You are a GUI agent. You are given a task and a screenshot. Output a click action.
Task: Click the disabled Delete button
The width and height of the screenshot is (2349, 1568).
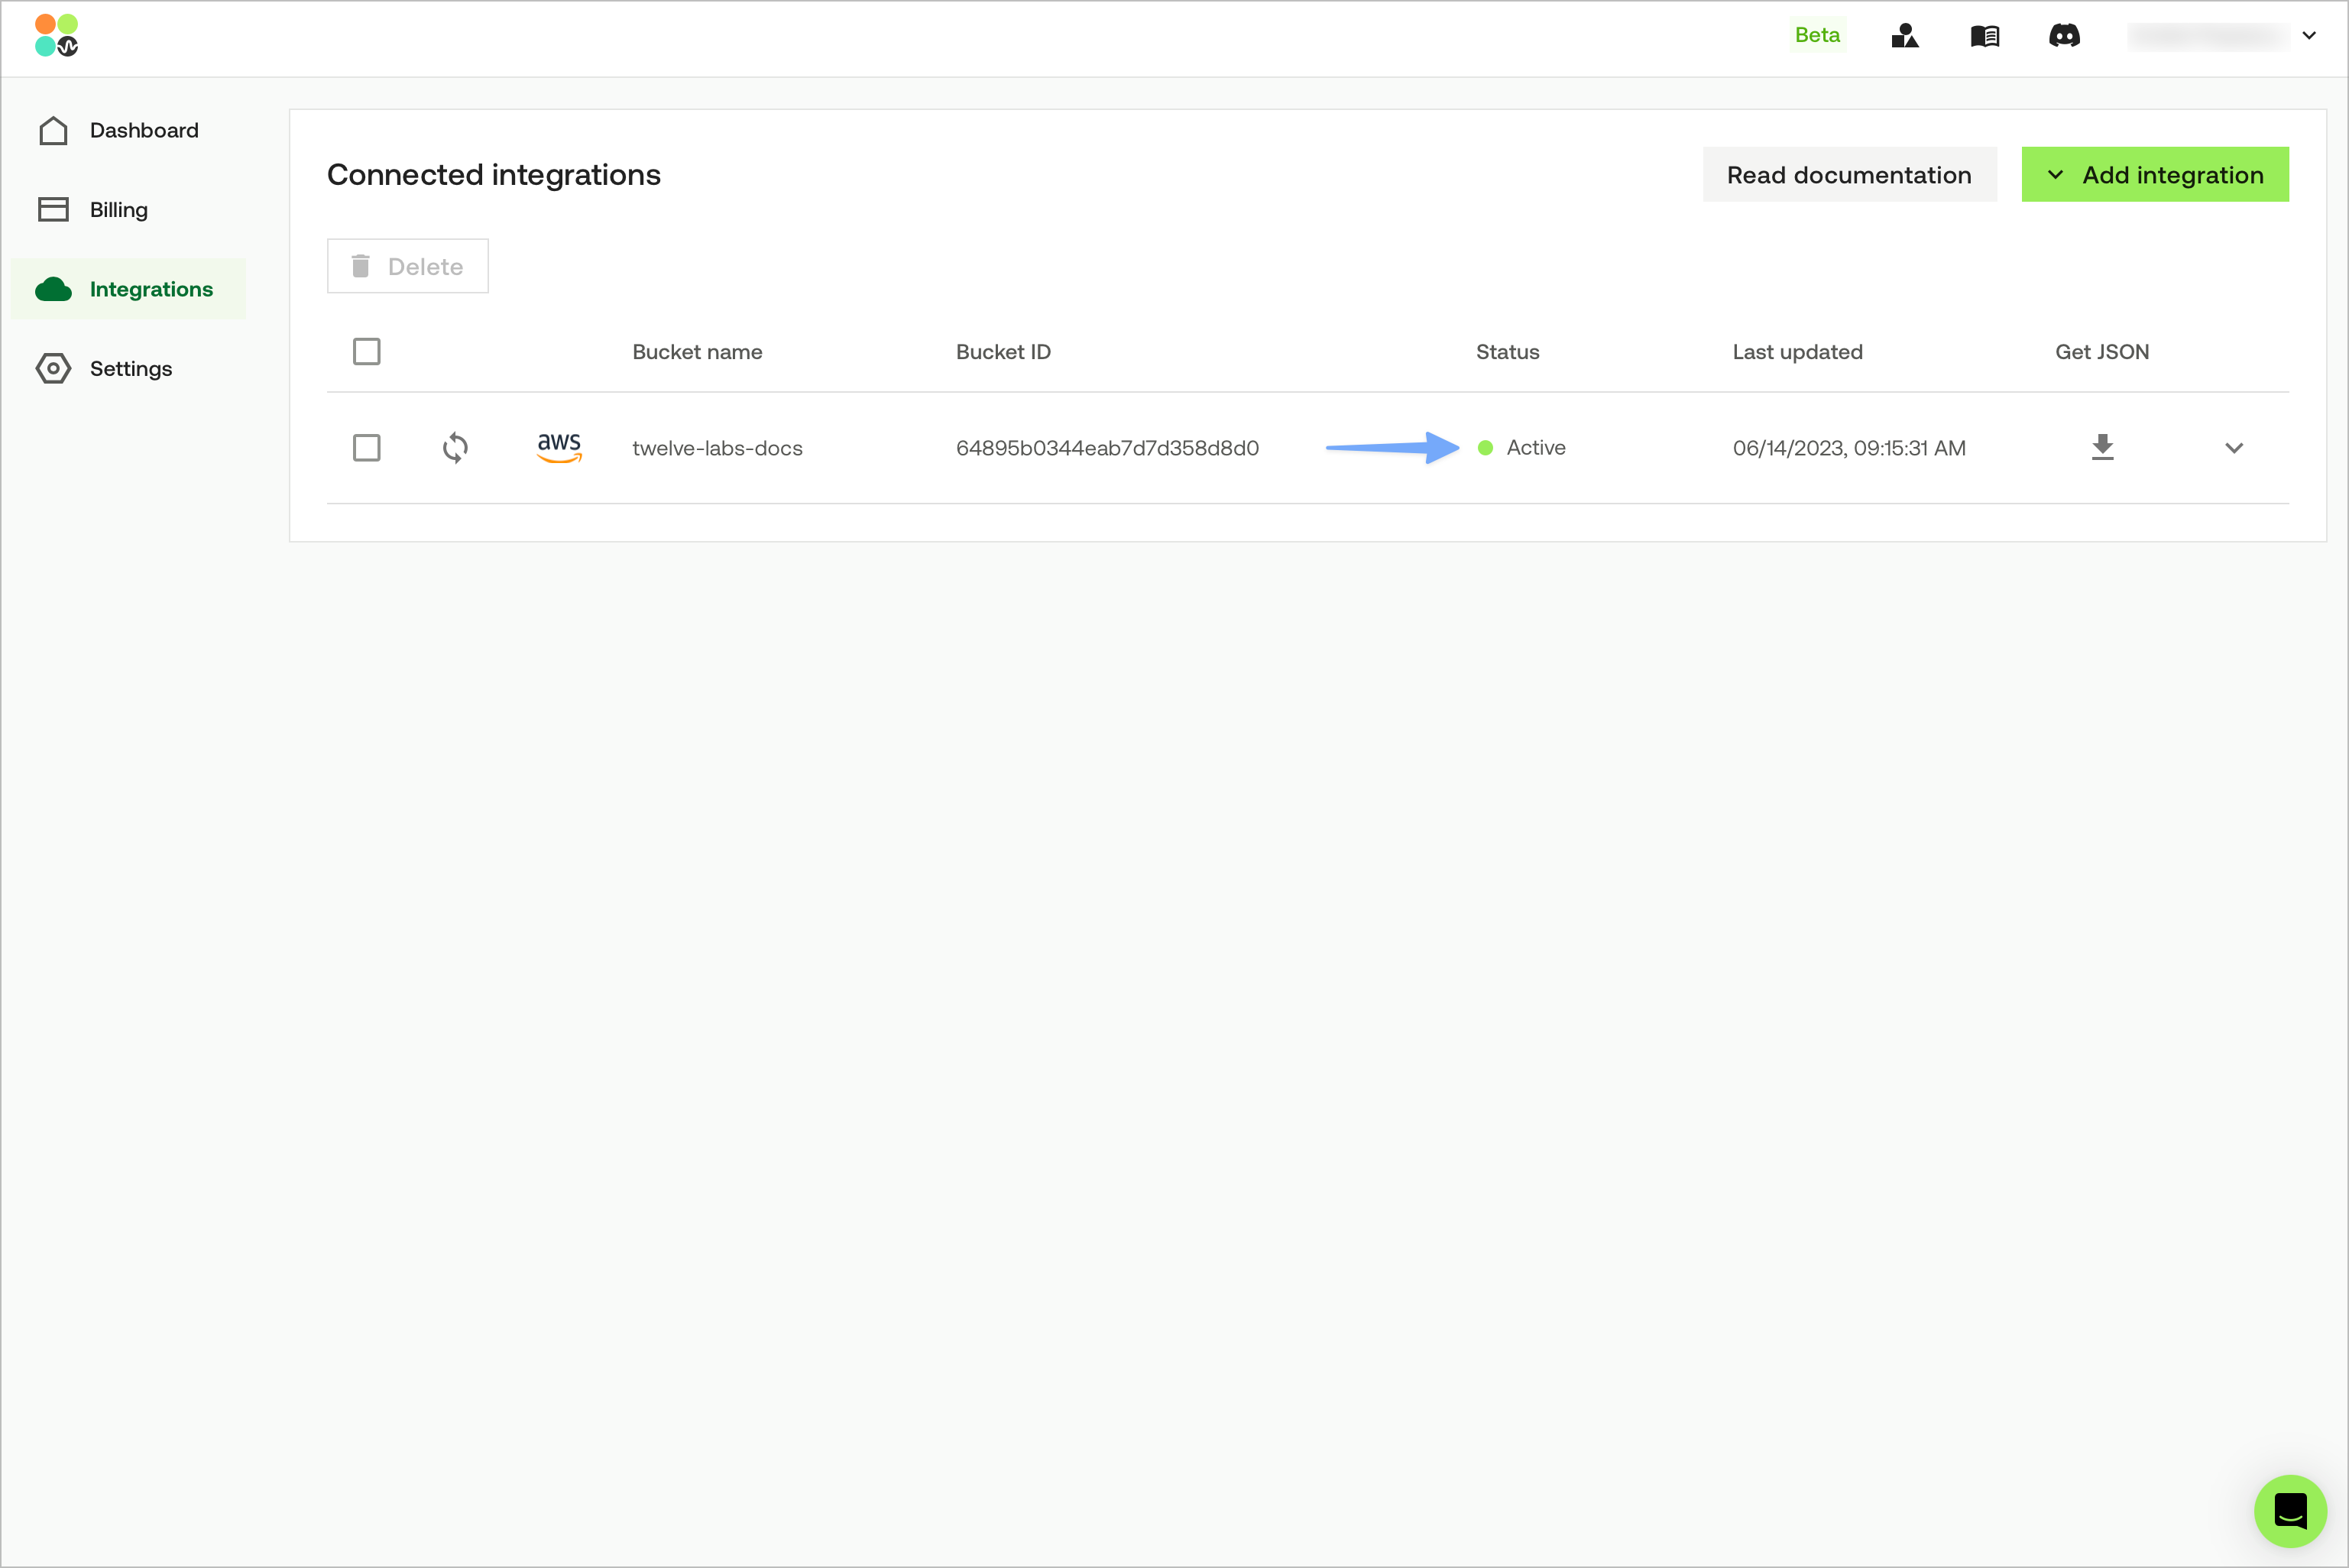click(x=407, y=266)
